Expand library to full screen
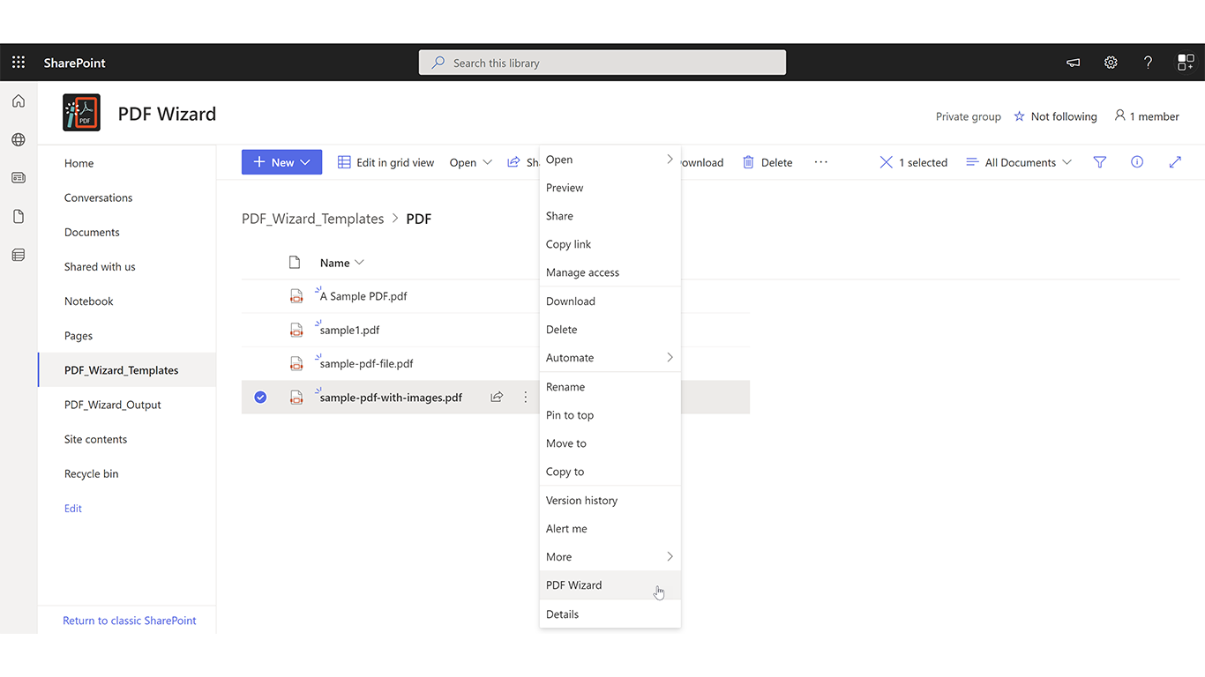The height and width of the screenshot is (677, 1205). [x=1175, y=162]
